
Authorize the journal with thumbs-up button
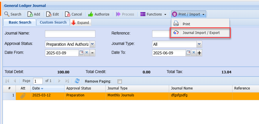pos(99,14)
